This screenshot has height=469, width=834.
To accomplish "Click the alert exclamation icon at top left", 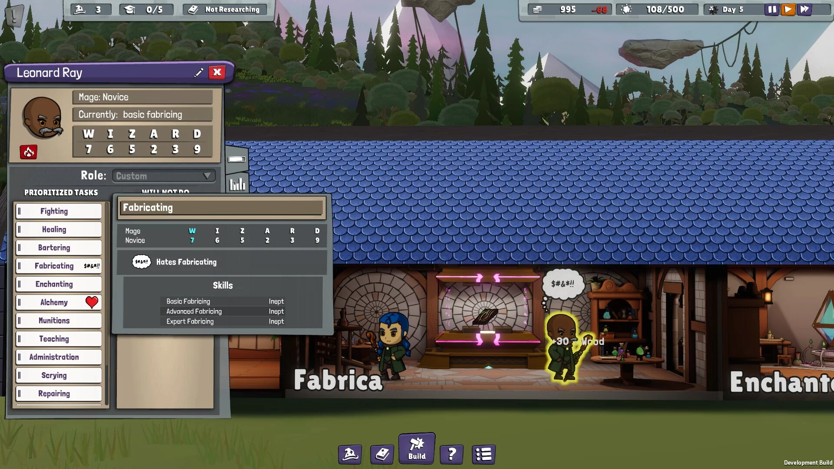I will 14,15.
